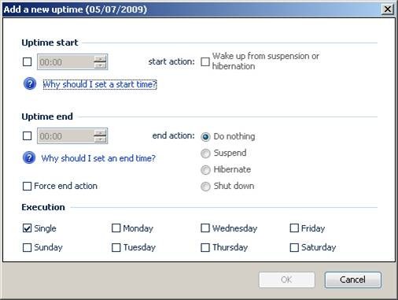Tick the Saturday checkbox

click(294, 247)
